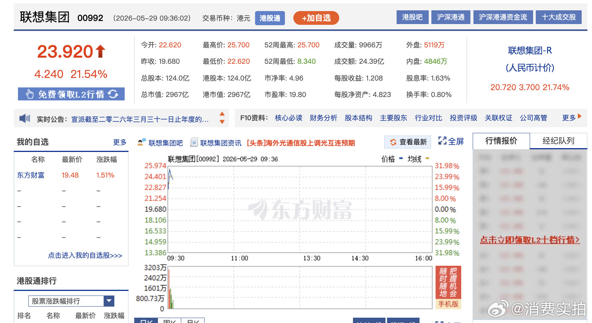This screenshot has height=323, width=592.
Task: Click the 52周最高: 25.700 value
Action: tap(292, 45)
